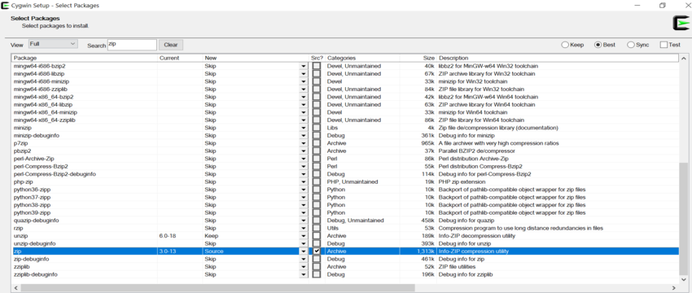Image resolution: width=692 pixels, height=293 pixels.
Task: Expand the New dropdown for the zip row
Action: click(x=303, y=251)
